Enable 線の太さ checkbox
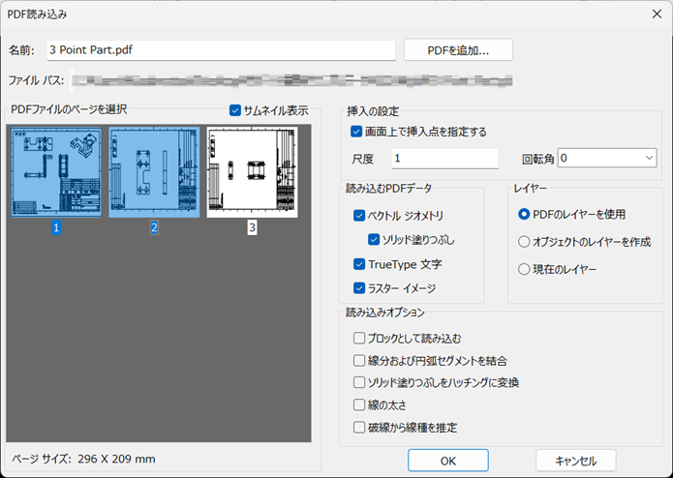673x478 pixels. click(359, 404)
